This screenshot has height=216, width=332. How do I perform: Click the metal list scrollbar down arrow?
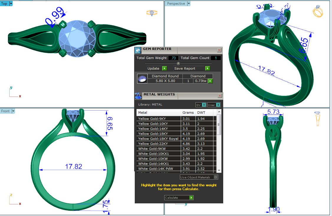pyautogui.click(x=219, y=170)
